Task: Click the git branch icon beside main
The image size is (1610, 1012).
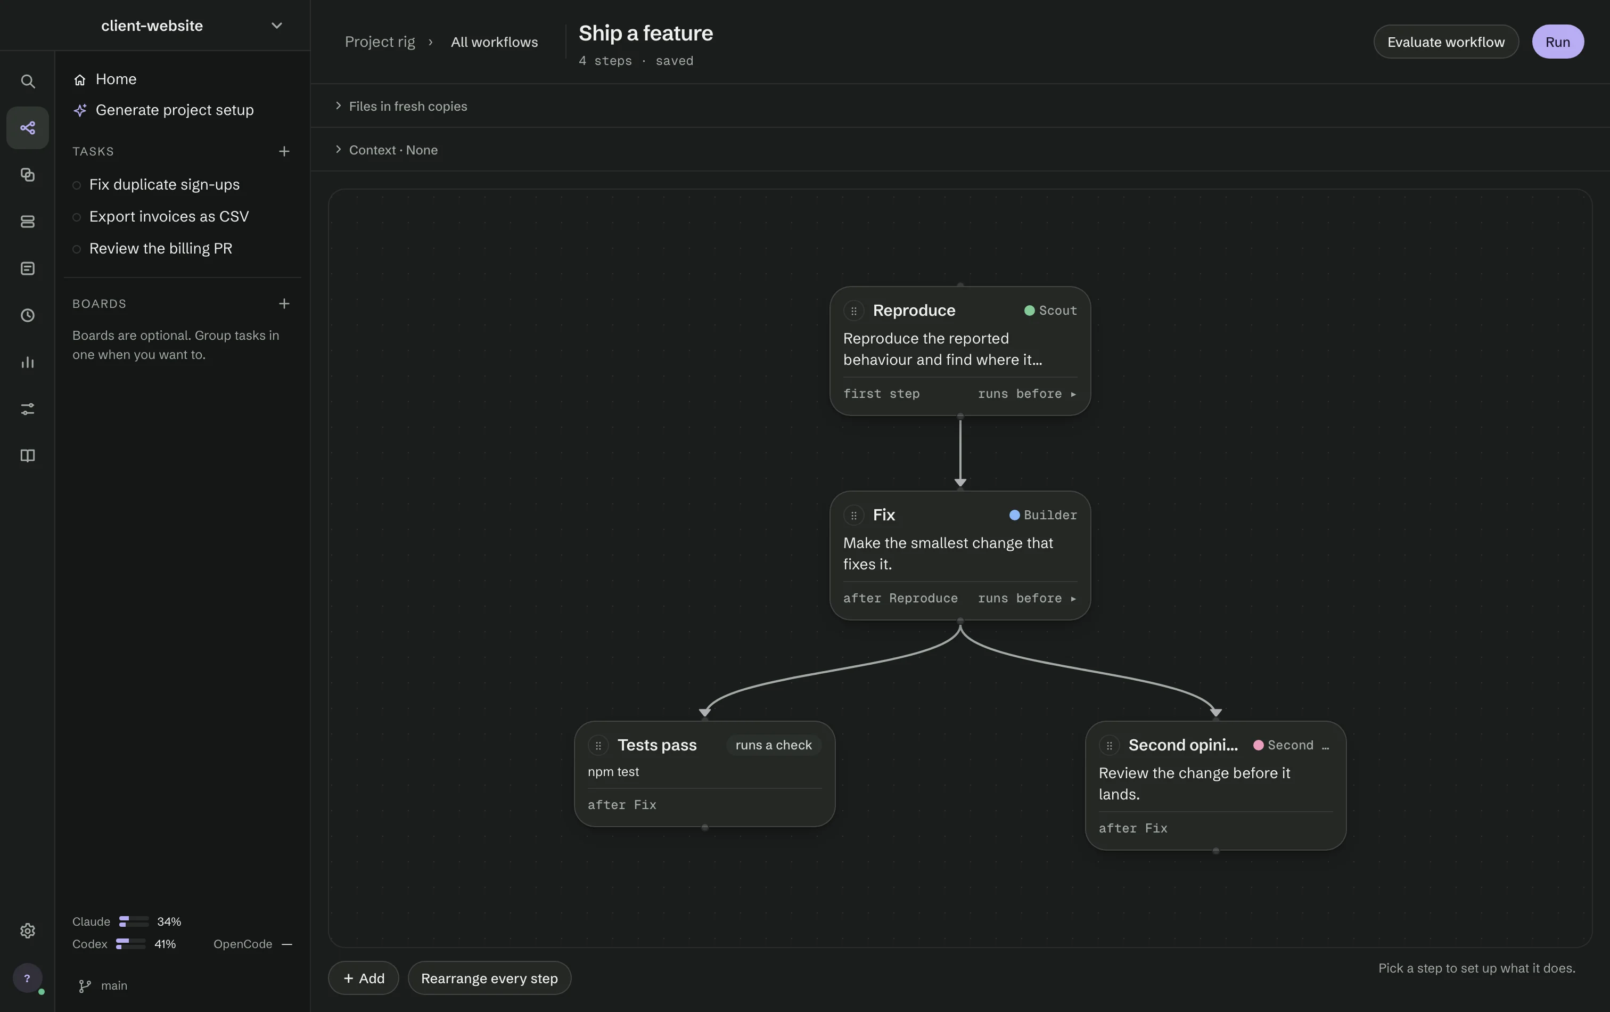Action: 85,986
